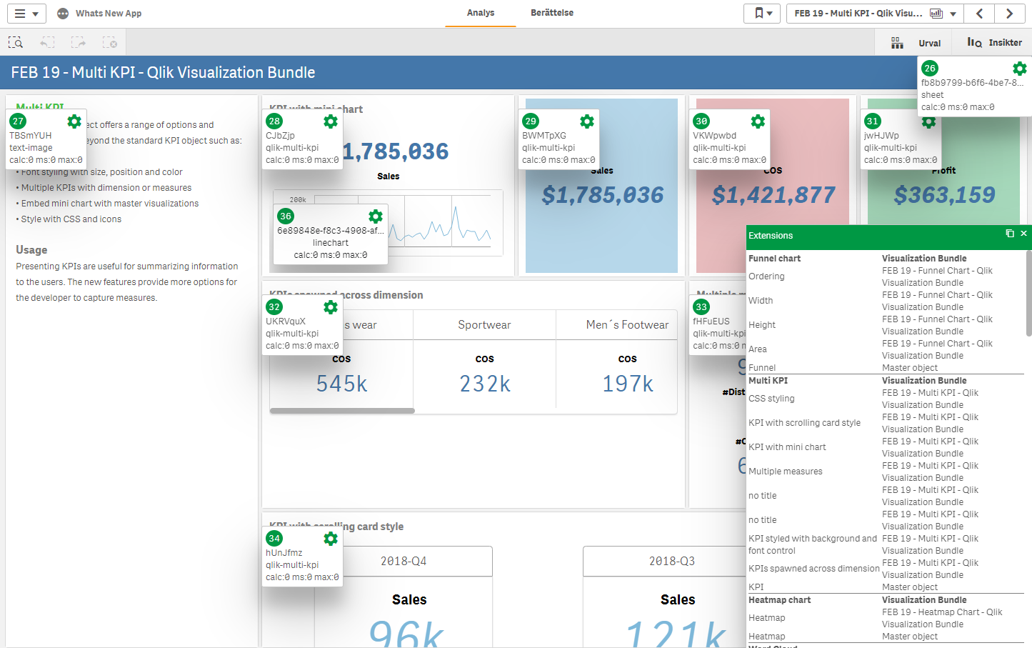1032x648 pixels.
Task: Click the green badge number 36
Action: click(x=286, y=216)
